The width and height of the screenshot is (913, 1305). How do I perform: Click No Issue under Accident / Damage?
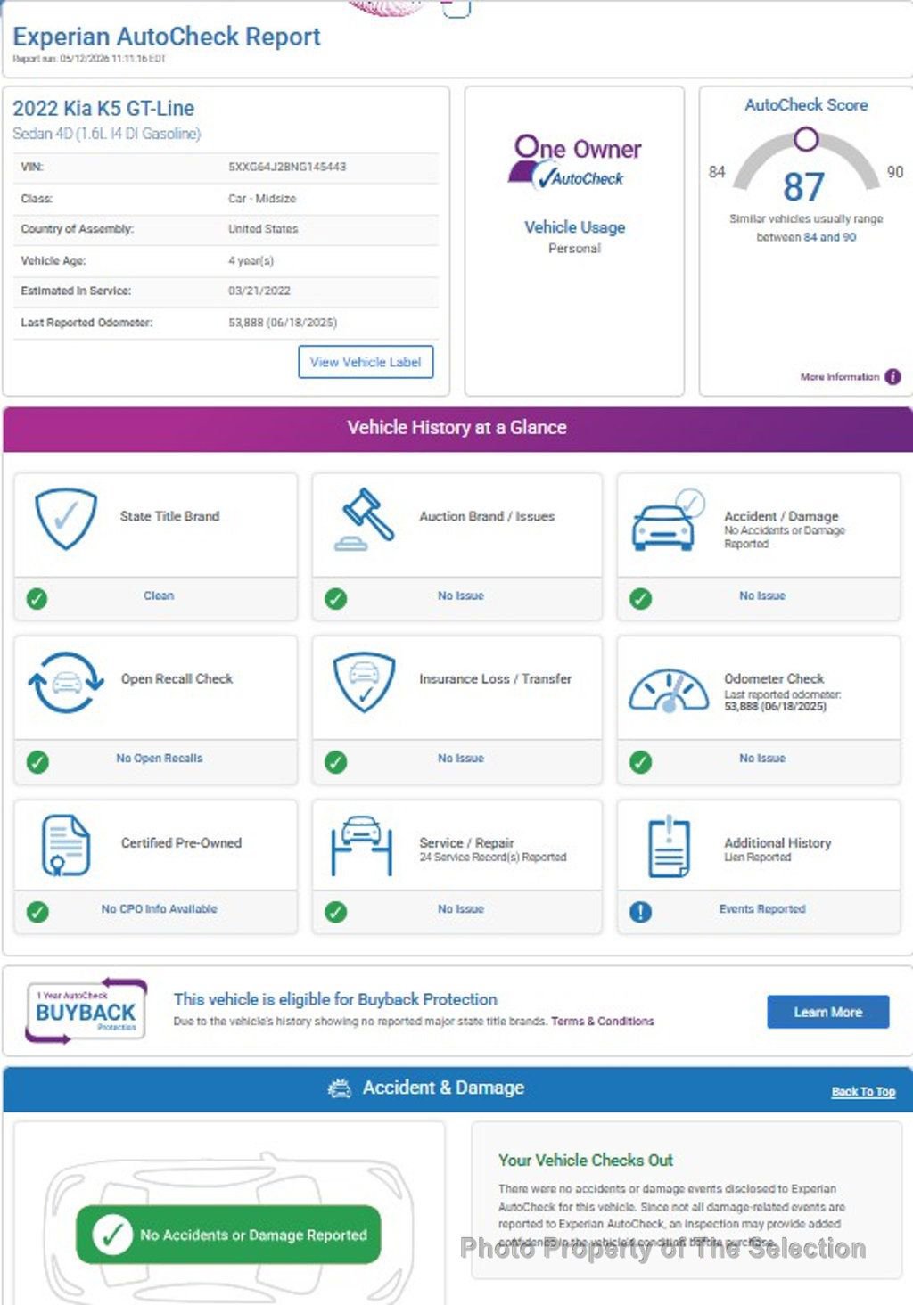click(x=762, y=595)
